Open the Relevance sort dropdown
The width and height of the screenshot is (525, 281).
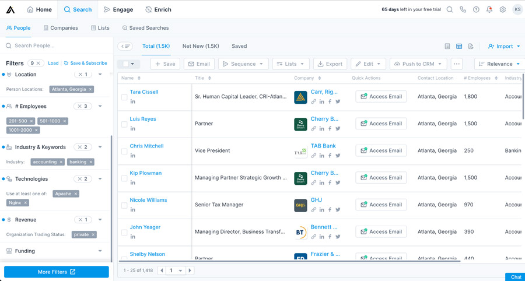coord(499,64)
